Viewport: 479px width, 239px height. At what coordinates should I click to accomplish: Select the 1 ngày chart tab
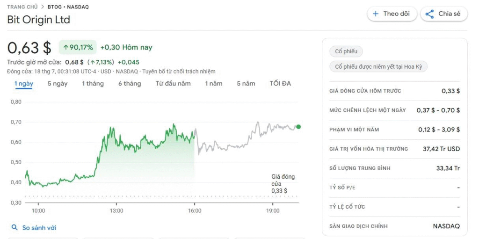pyautogui.click(x=24, y=83)
